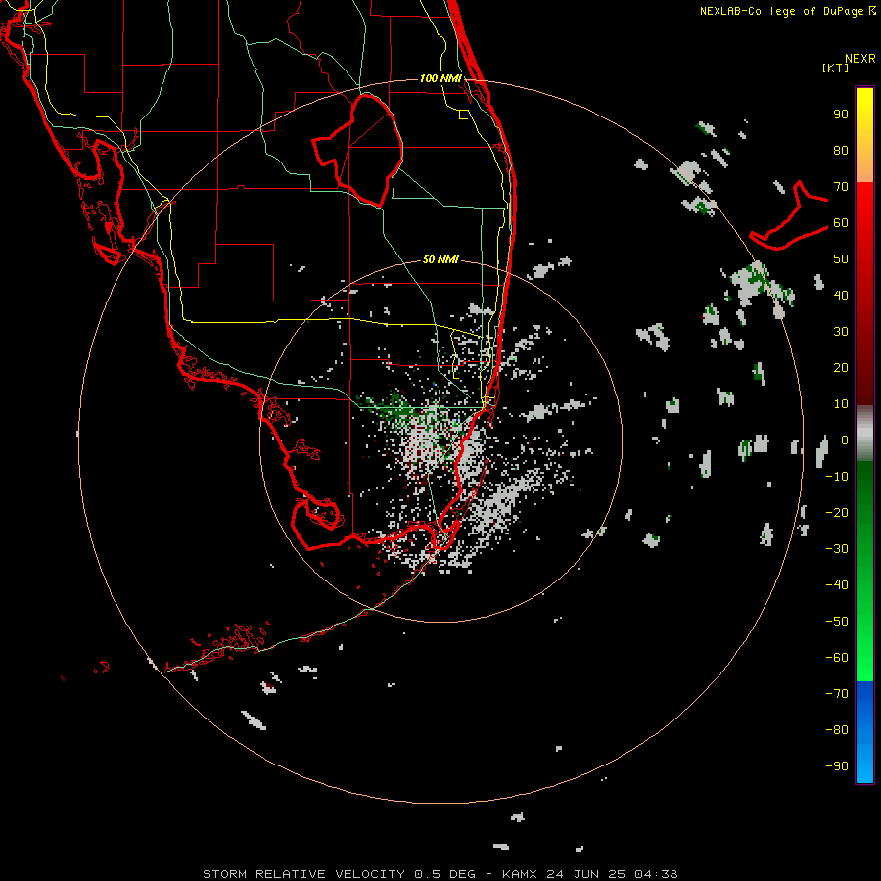The image size is (881, 881).
Task: Click the -50 knot scale label
Action: (x=837, y=622)
